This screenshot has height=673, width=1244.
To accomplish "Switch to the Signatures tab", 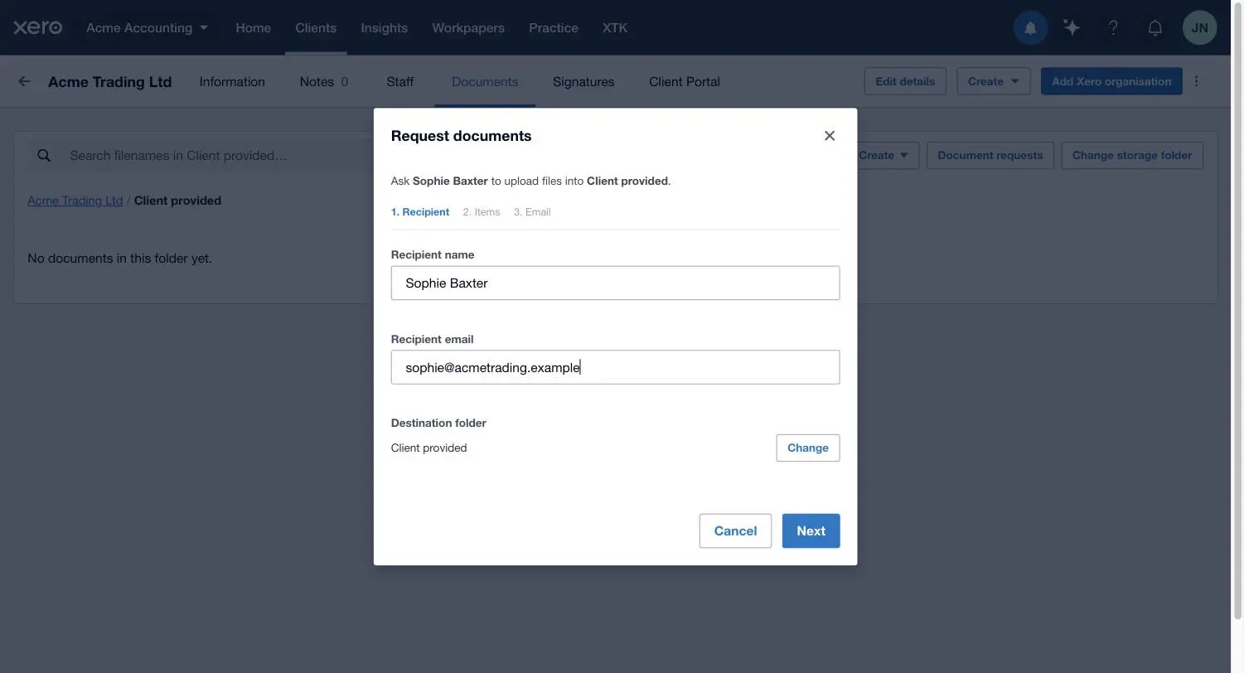I will [x=583, y=81].
